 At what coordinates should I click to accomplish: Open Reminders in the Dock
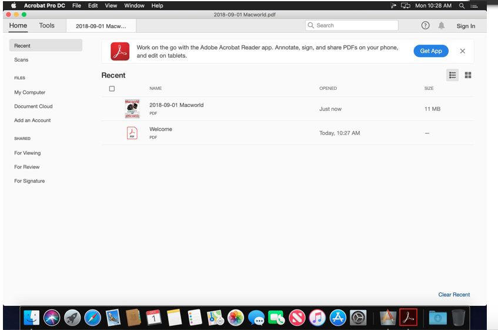(x=195, y=318)
